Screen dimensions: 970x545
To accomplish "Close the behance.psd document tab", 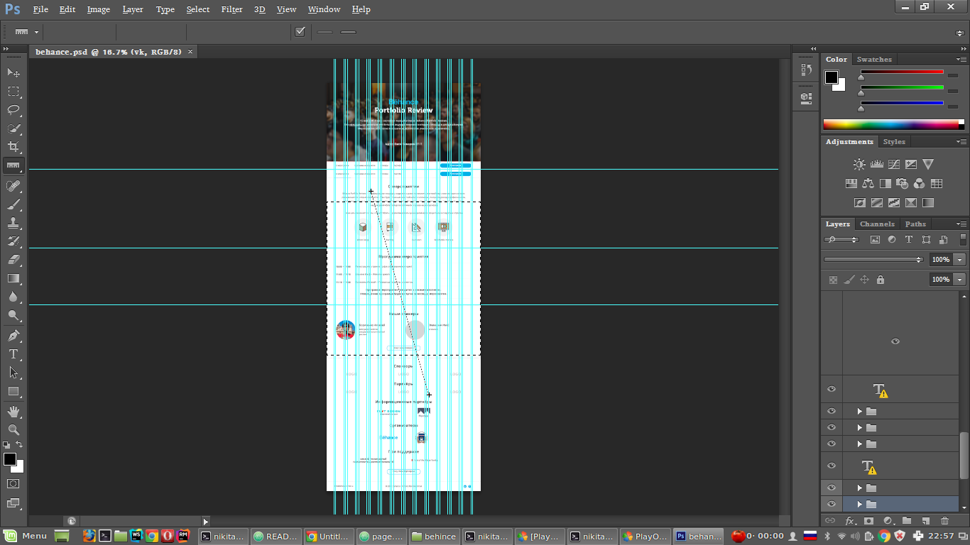I will [x=190, y=52].
